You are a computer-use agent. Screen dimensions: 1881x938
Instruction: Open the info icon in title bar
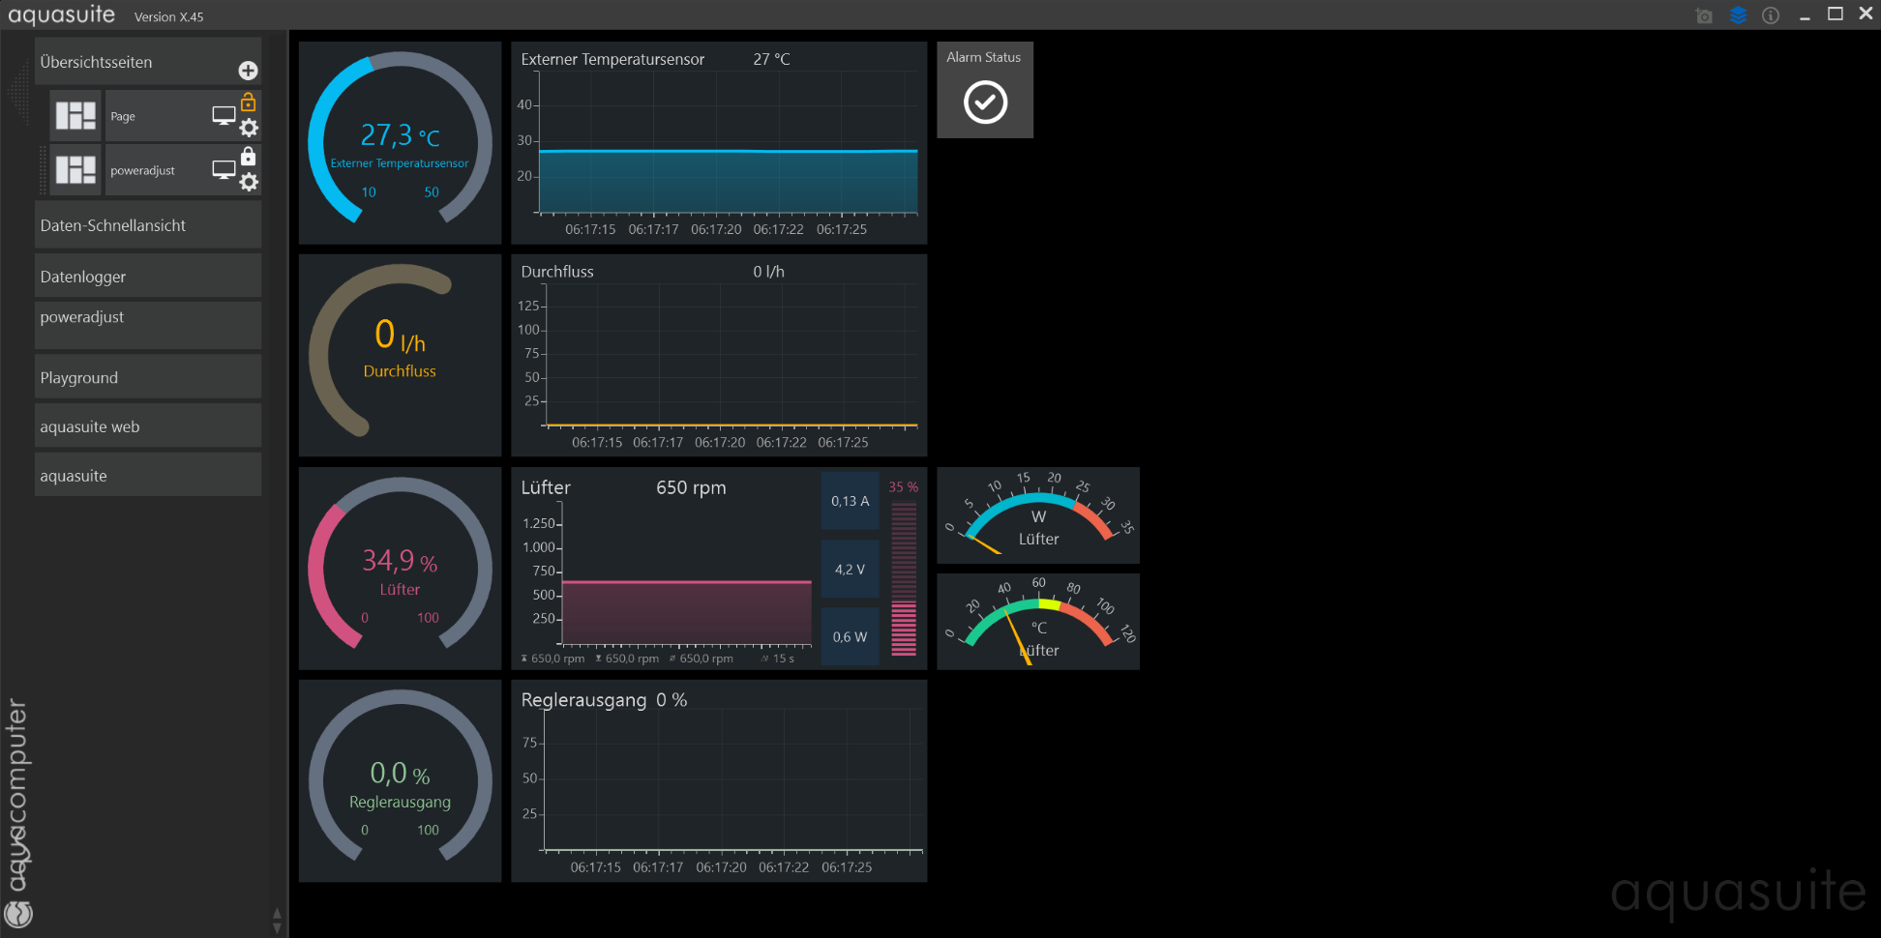tap(1771, 15)
